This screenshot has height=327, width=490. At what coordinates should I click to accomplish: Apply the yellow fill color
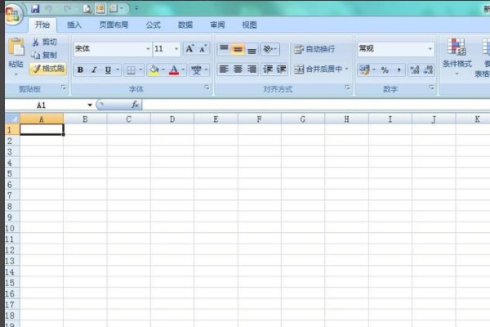tap(154, 69)
